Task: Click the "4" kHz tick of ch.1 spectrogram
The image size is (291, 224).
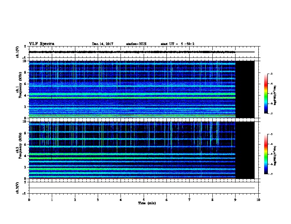Action: (x=25, y=96)
